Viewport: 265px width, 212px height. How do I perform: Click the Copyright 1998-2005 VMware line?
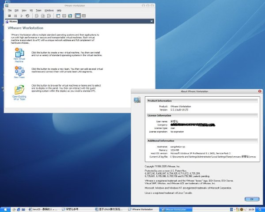[x=162, y=167]
